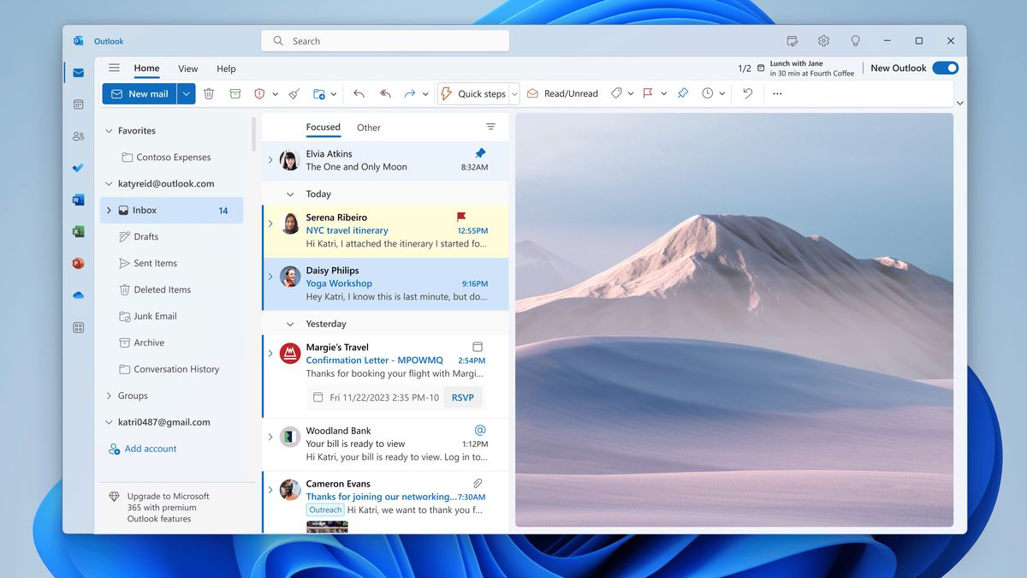The image size is (1027, 578).
Task: Collapse the Favorites folder group
Action: 109,131
